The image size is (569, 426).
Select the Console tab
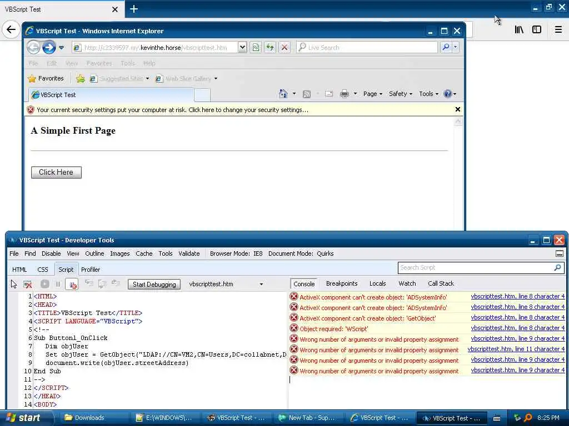pos(304,284)
